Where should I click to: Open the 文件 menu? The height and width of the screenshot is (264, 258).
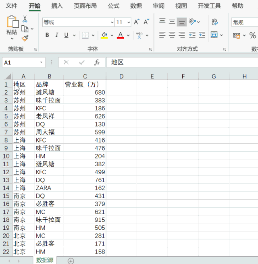point(11,6)
